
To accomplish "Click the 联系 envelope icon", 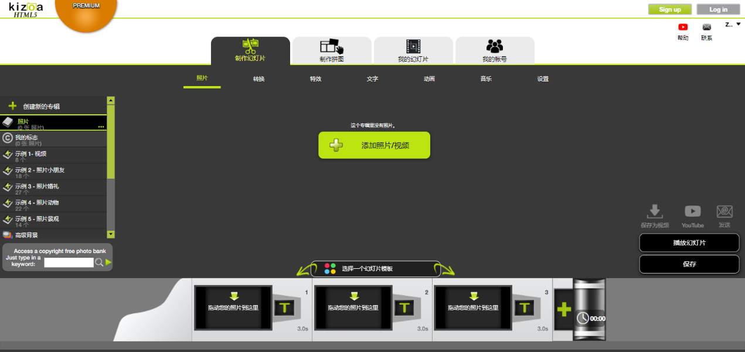I will 707,27.
